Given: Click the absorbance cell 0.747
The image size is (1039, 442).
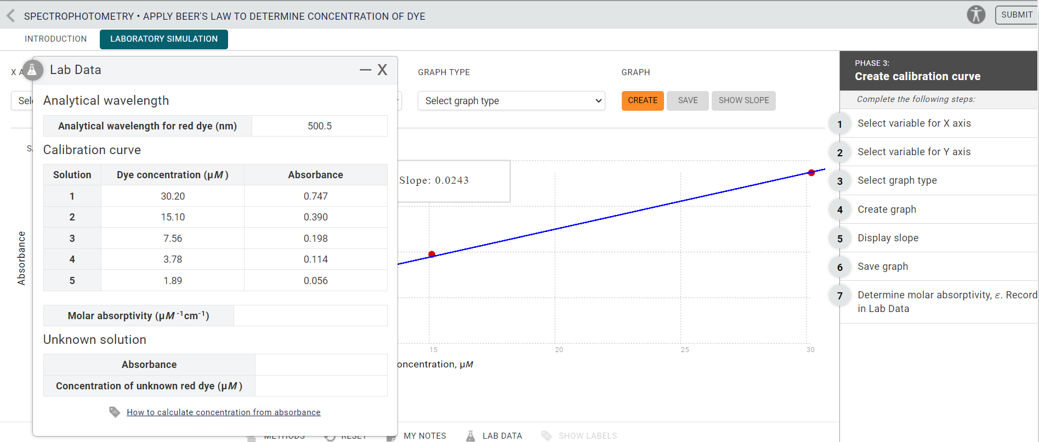Looking at the screenshot, I should (316, 196).
